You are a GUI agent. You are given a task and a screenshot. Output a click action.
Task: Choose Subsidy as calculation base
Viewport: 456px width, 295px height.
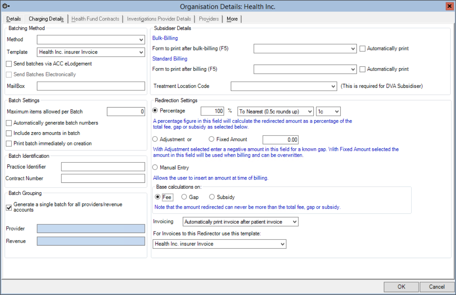[x=212, y=197]
